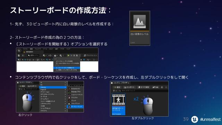Image resolution: width=222 pixels, height=125 pixels.
Task: Expand the アニメーション submenu arrow
Action: click(x=65, y=92)
